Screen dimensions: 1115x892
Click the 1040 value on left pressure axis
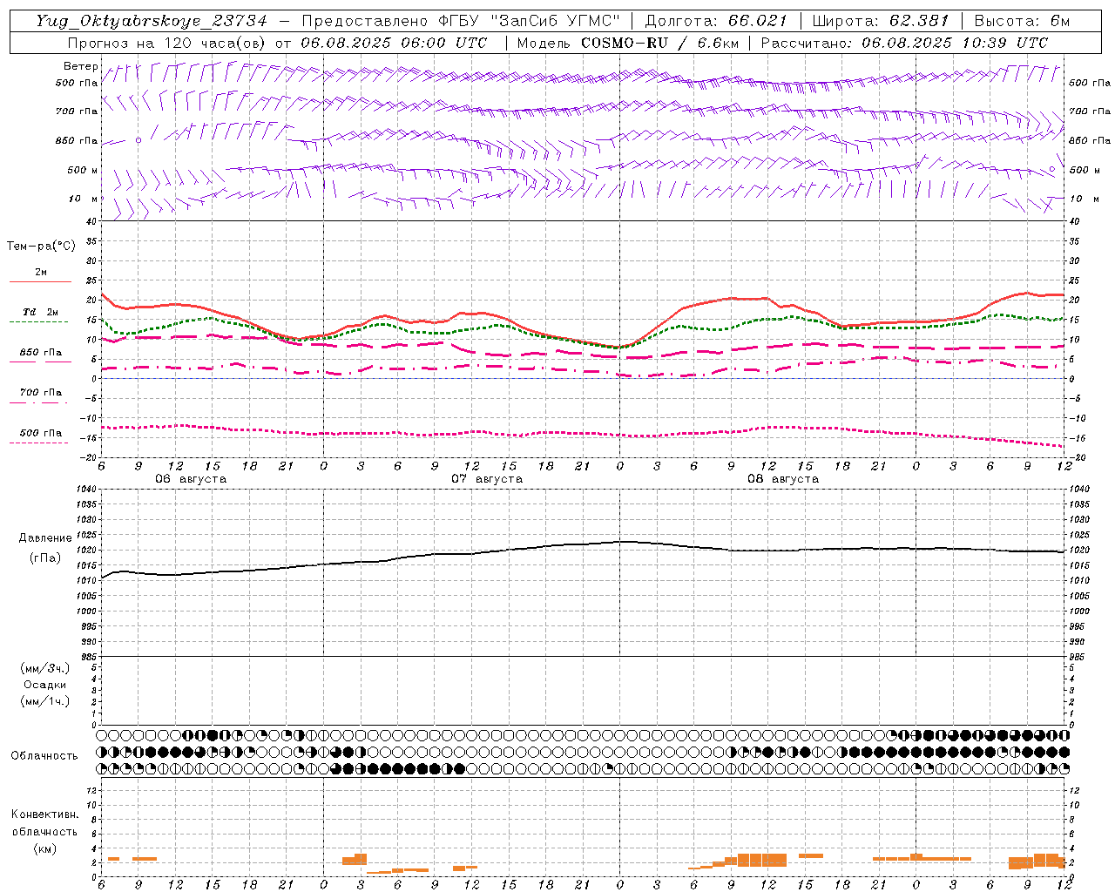click(x=87, y=490)
